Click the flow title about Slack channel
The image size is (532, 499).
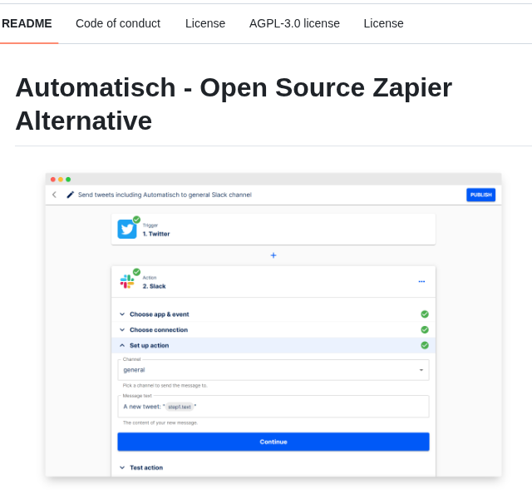165,195
